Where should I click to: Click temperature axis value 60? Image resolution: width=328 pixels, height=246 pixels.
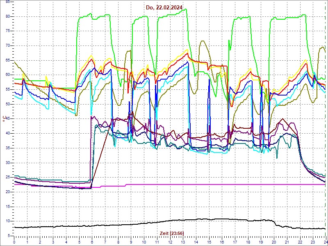pos(8,75)
